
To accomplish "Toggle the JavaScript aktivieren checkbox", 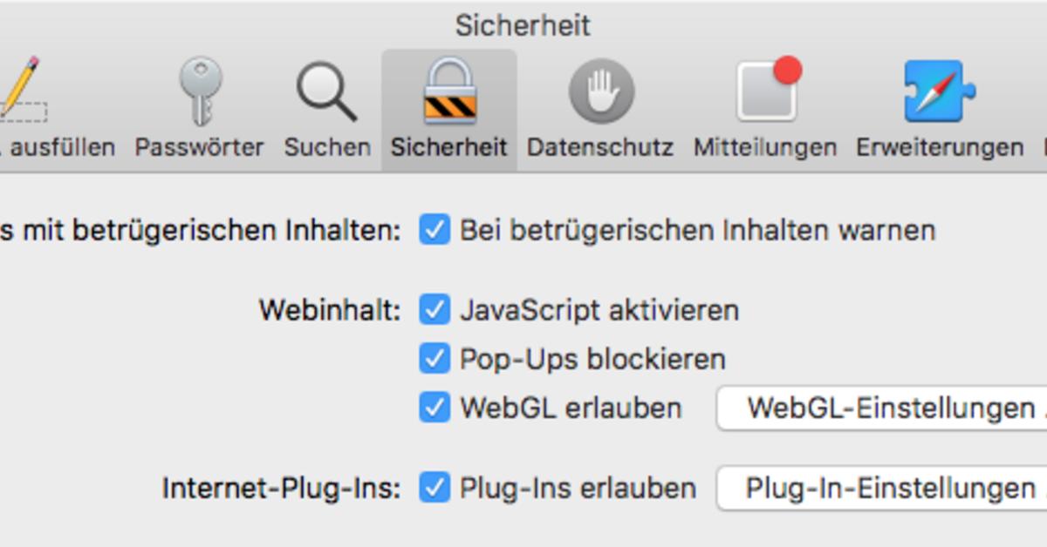I will click(x=435, y=309).
